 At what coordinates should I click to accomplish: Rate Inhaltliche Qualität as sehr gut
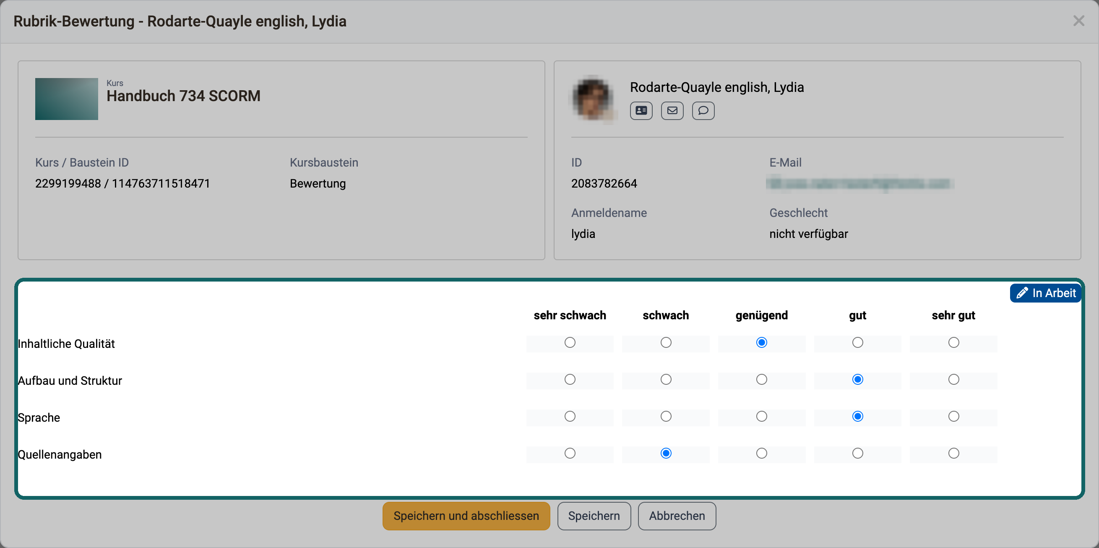[953, 343]
